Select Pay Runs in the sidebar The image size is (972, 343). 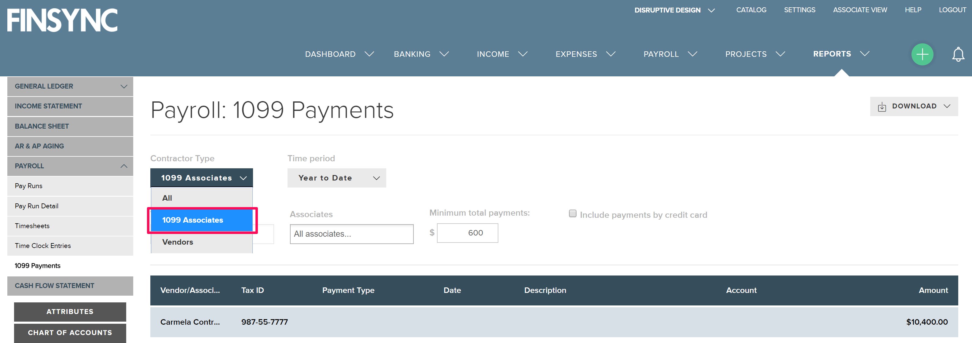[70, 186]
